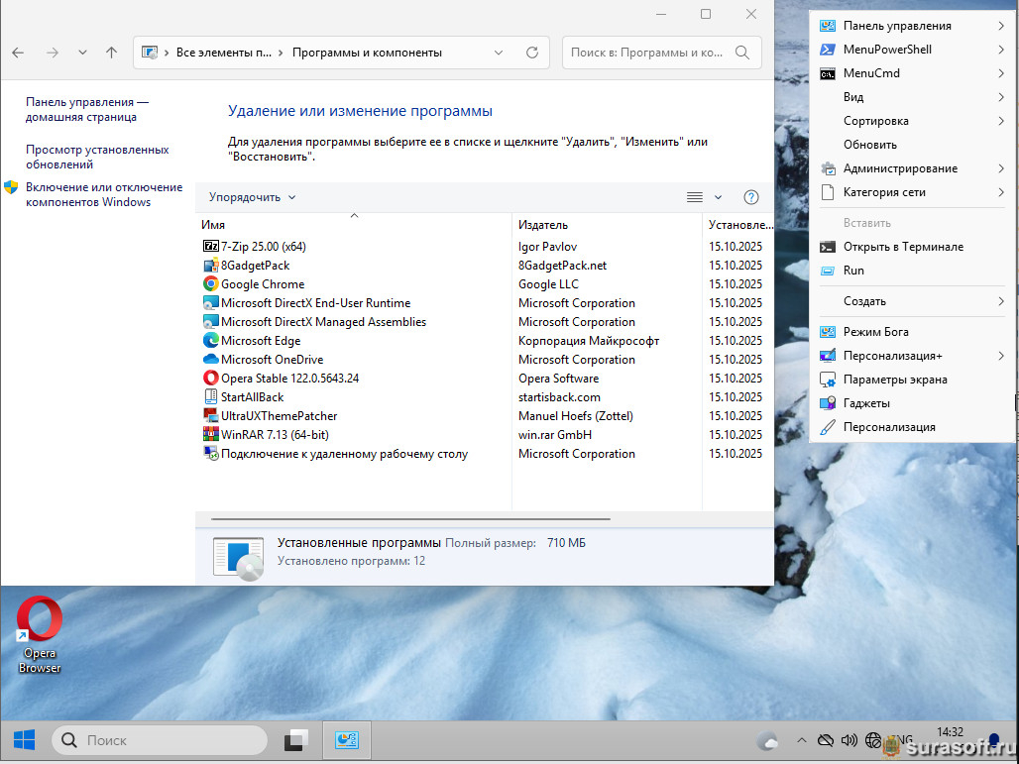This screenshot has height=764, width=1019.
Task: Select the WinRAR 7.13 entry icon
Action: (x=210, y=435)
